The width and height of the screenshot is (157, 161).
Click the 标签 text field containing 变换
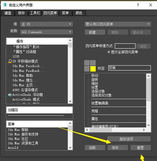(129, 68)
